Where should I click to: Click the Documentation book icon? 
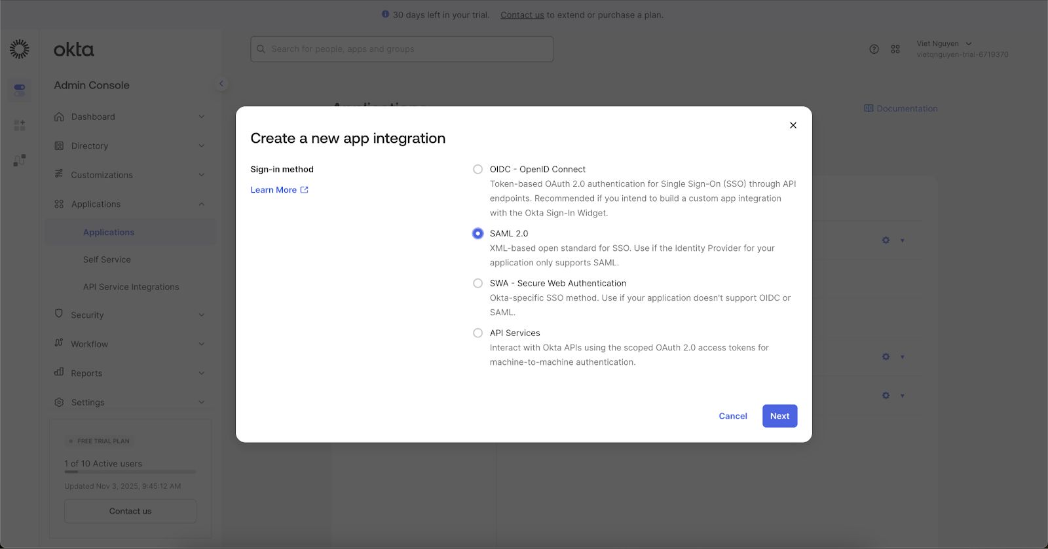pyautogui.click(x=869, y=109)
